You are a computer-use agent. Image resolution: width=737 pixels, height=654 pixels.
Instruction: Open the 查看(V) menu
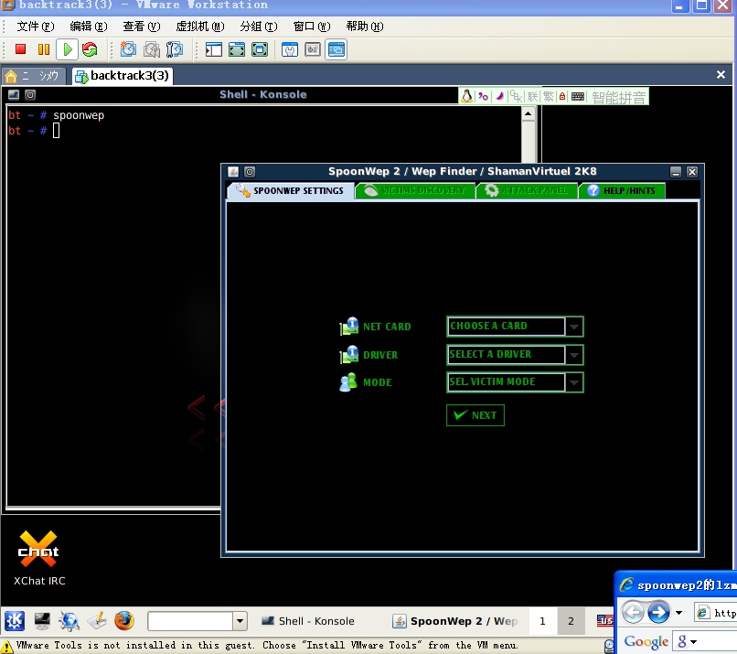142,27
